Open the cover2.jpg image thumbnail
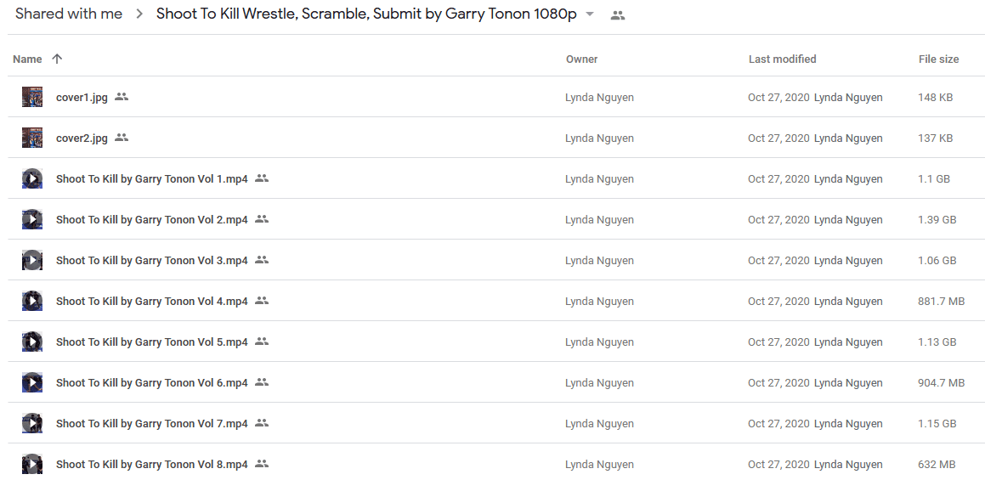985x480 pixels. coord(32,138)
